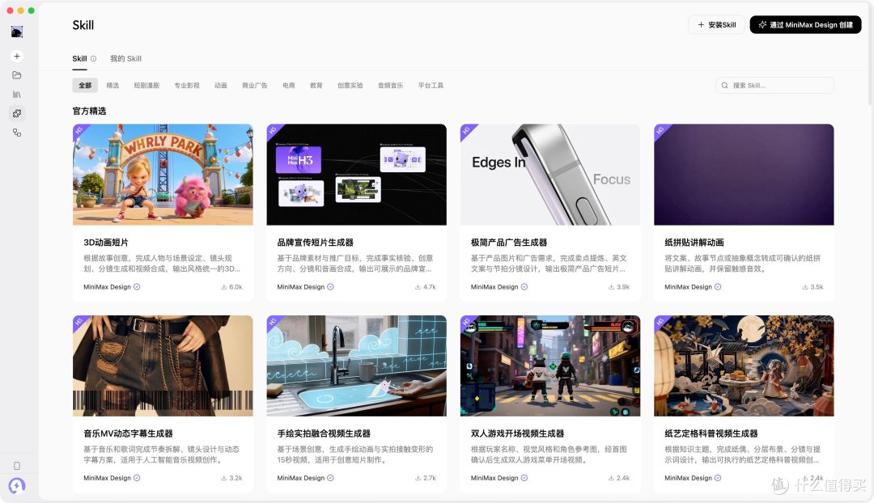This screenshot has width=874, height=503.
Task: Open the folder icon in sidebar
Action: (17, 75)
